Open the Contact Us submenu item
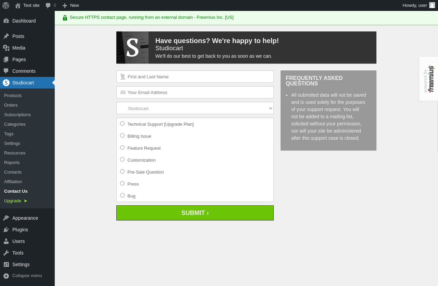The height and width of the screenshot is (286, 438). point(27,191)
